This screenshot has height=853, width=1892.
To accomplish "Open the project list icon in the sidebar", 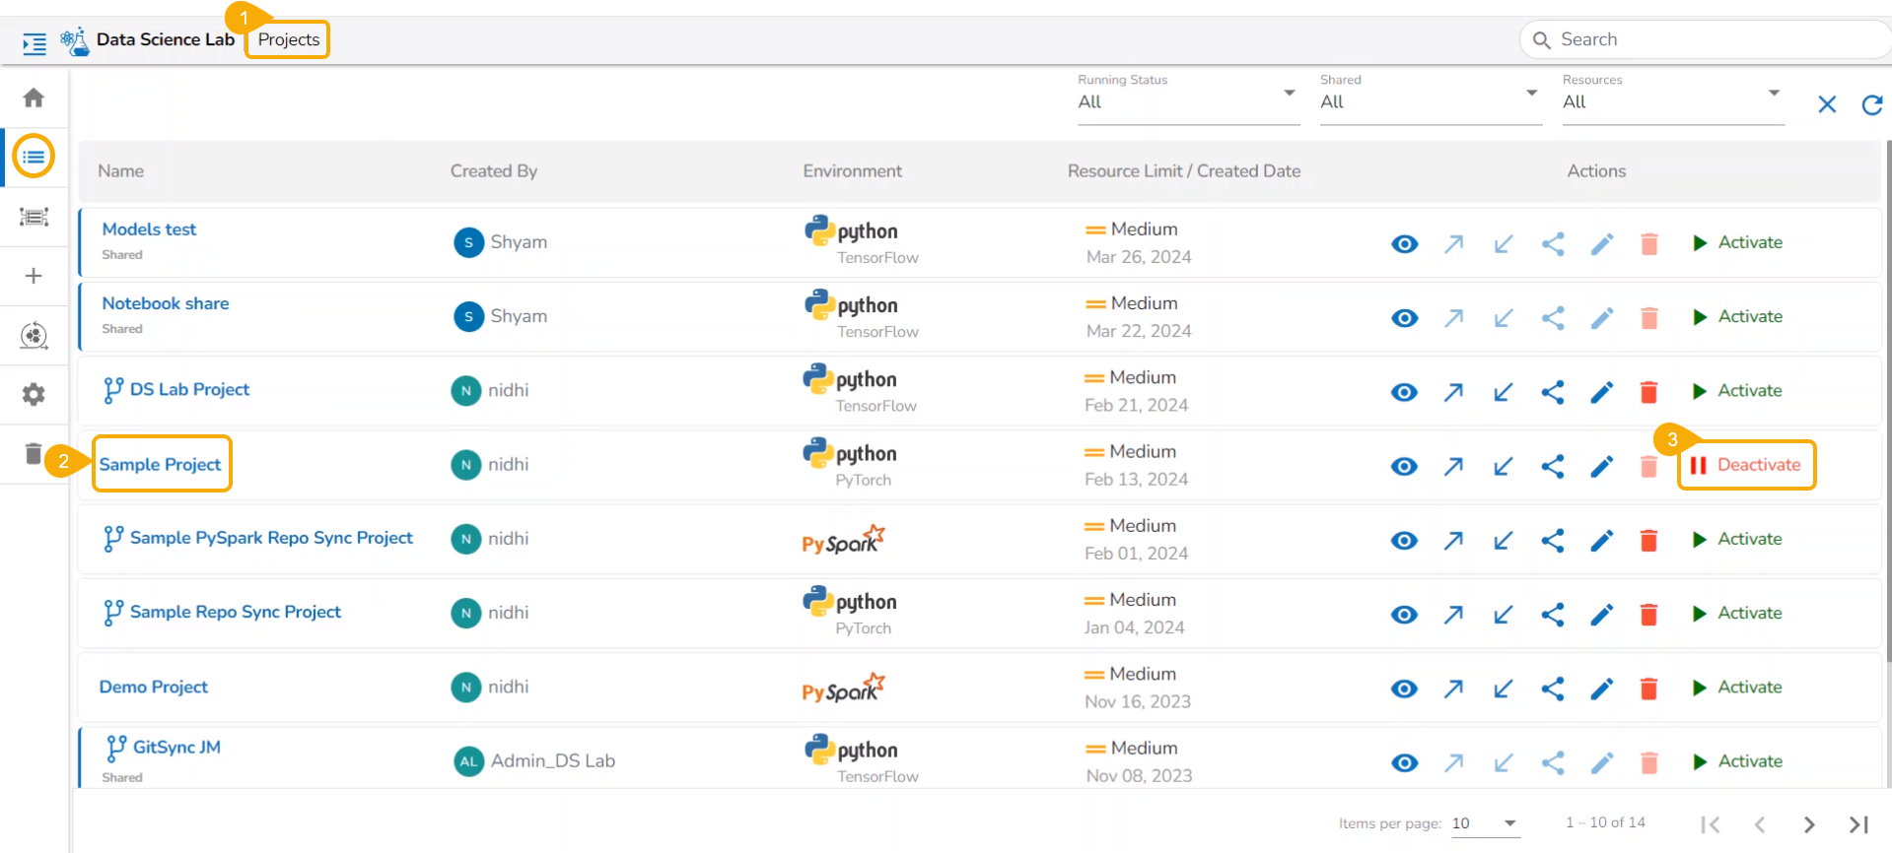I will (34, 157).
